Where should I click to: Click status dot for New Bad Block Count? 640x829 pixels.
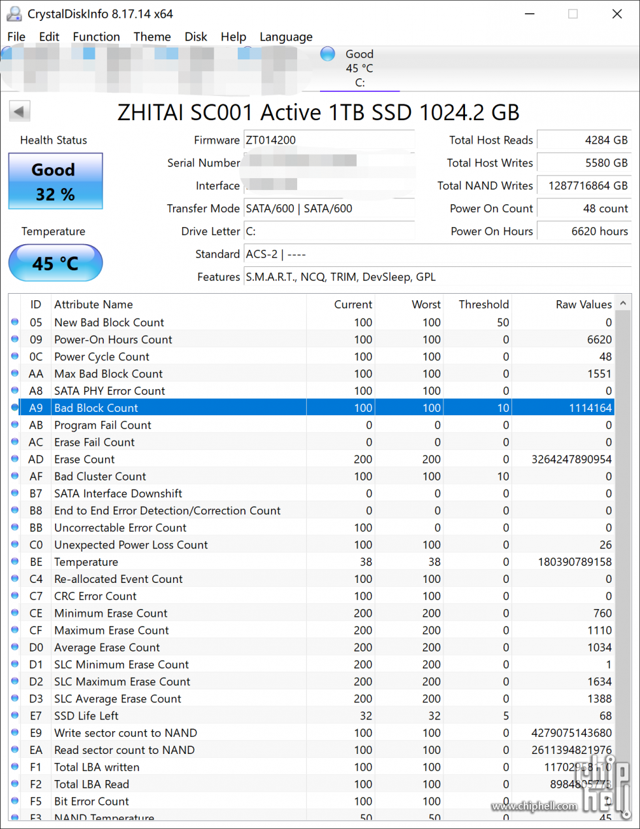point(15,322)
